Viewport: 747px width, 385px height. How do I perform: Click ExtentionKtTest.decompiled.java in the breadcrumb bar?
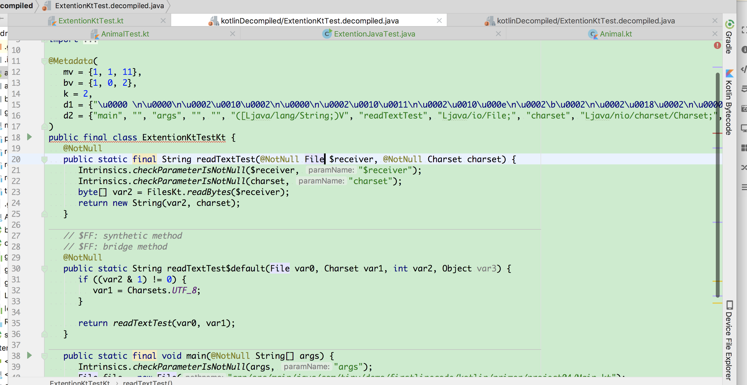point(109,6)
